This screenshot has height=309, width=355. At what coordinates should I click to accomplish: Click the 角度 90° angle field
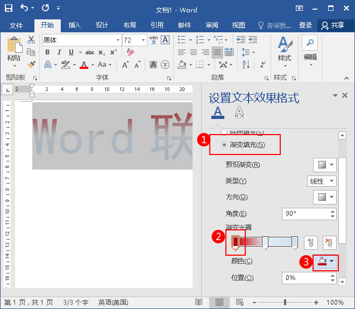click(x=309, y=214)
